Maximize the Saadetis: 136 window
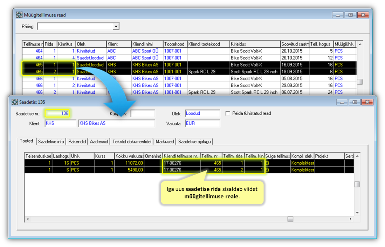The width and height of the screenshot is (385, 247). click(355, 102)
